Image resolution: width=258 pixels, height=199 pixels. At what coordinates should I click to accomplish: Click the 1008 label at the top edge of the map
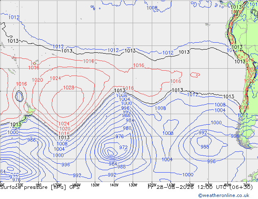pos(152,8)
